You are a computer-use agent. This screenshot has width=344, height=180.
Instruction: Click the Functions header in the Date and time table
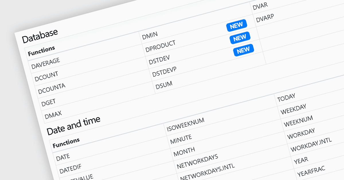[x=66, y=143]
